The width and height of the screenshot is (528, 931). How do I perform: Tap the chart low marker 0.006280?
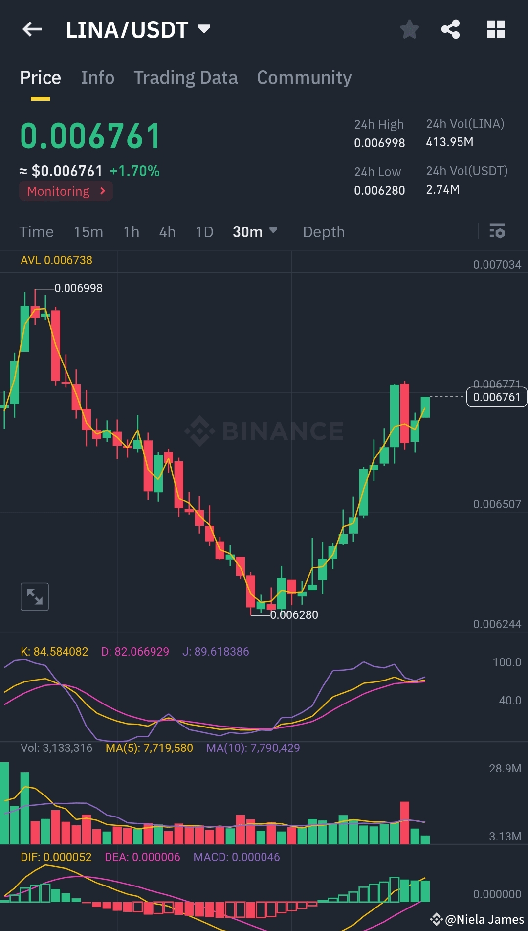[294, 615]
